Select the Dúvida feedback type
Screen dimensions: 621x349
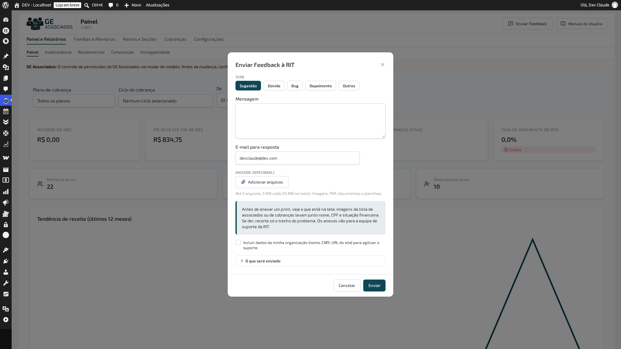(x=274, y=86)
